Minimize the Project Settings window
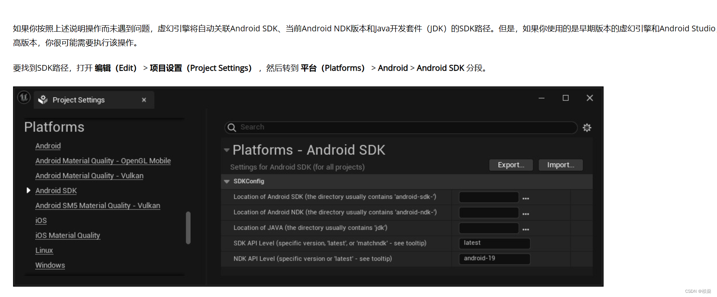Screen dimensions: 717x297 (542, 98)
